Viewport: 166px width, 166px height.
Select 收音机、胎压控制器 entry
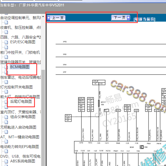coord(21,27)
